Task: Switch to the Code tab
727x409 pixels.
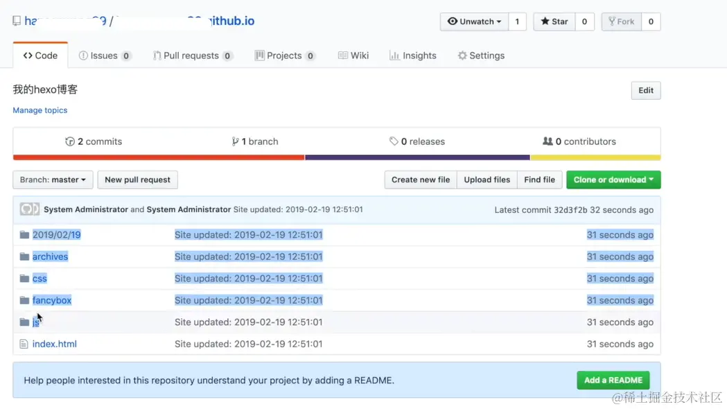Action: pyautogui.click(x=40, y=55)
